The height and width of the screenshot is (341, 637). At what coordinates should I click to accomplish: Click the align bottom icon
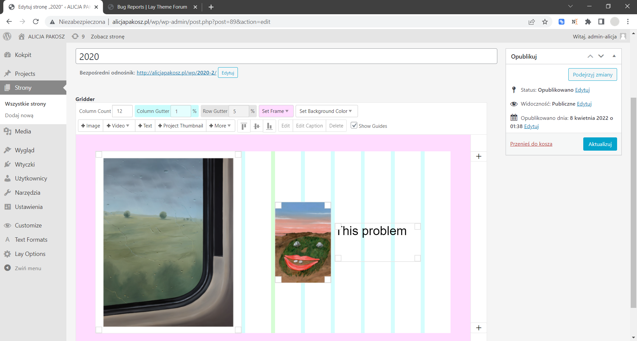[x=269, y=126]
